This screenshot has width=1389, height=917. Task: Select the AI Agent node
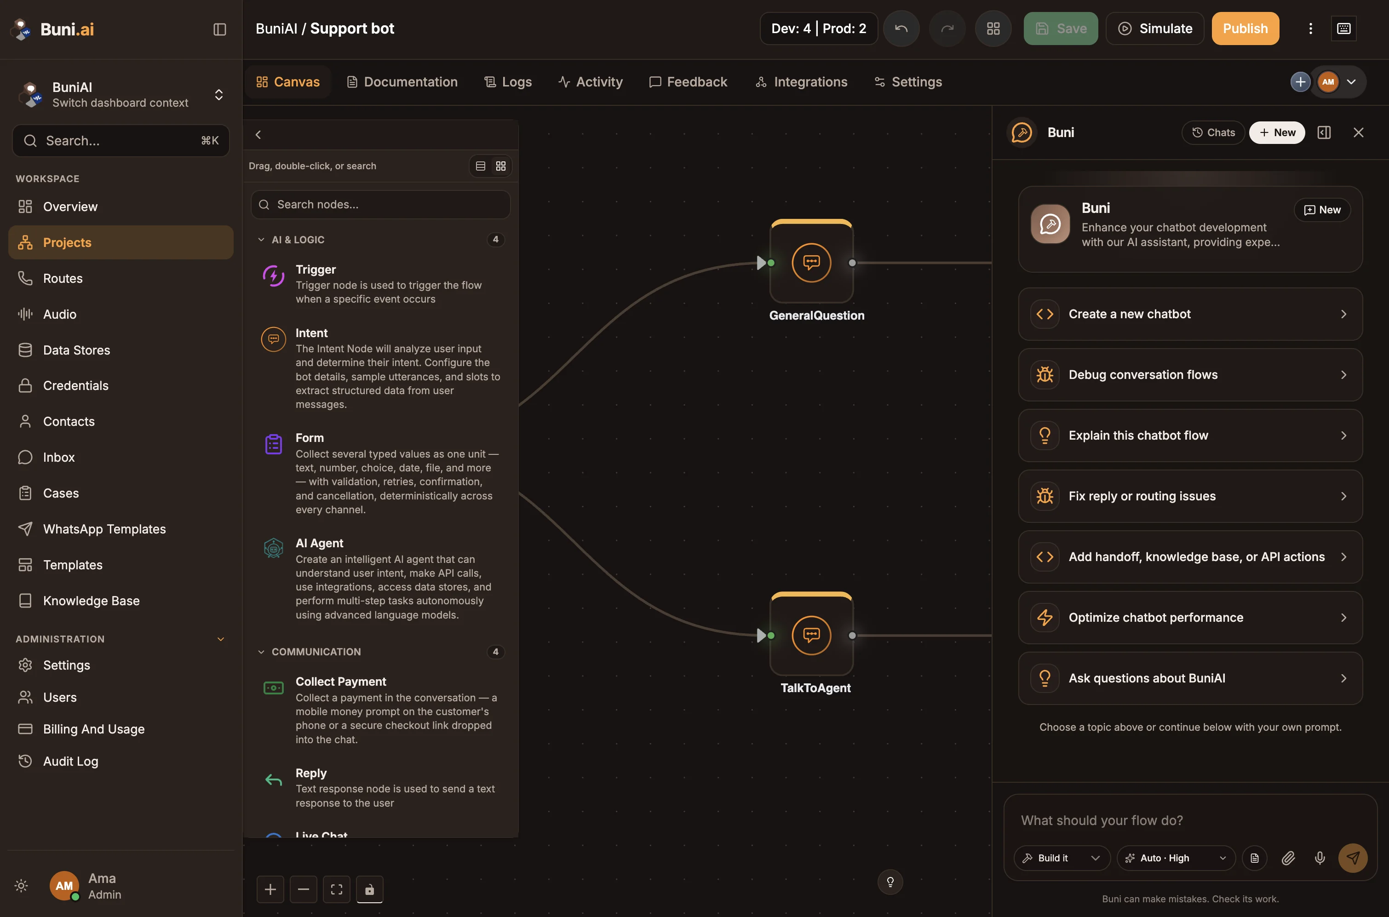click(381, 579)
